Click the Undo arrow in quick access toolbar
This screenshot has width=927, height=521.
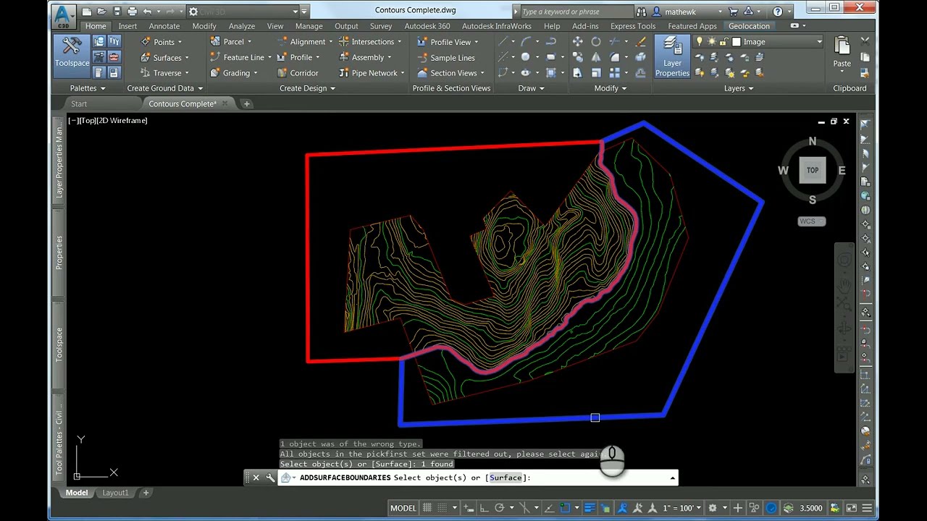(x=148, y=11)
